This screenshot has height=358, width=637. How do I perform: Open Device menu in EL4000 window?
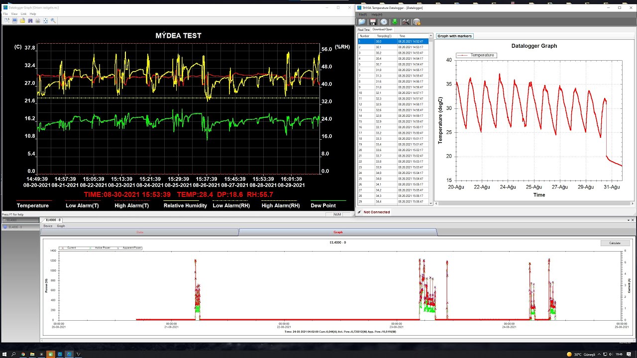48,226
